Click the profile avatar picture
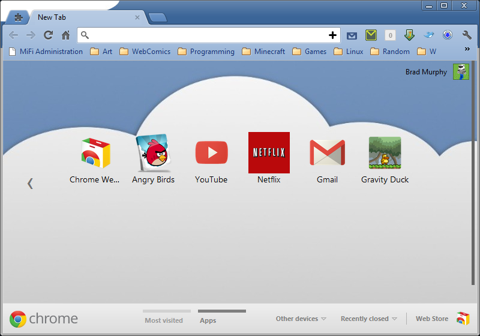 click(461, 71)
